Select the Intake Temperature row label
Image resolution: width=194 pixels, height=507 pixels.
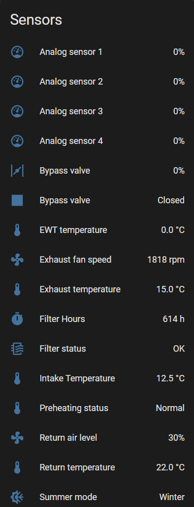click(77, 378)
